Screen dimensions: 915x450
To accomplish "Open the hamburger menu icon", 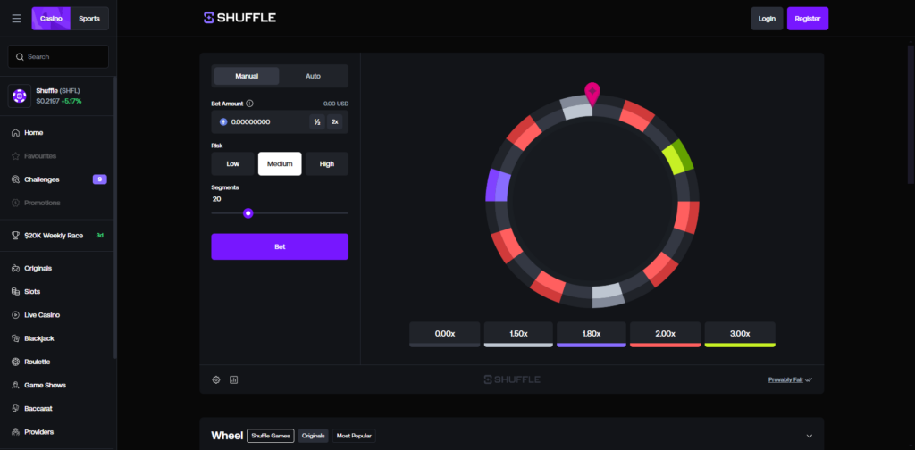I will pyautogui.click(x=16, y=19).
